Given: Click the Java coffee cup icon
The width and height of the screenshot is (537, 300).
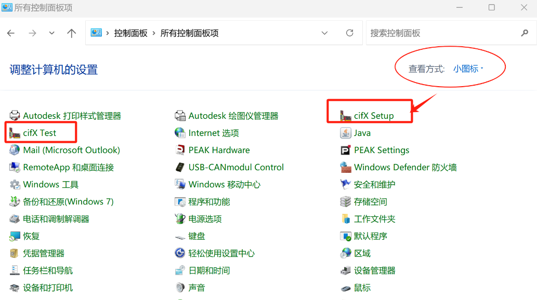Looking at the screenshot, I should [345, 133].
